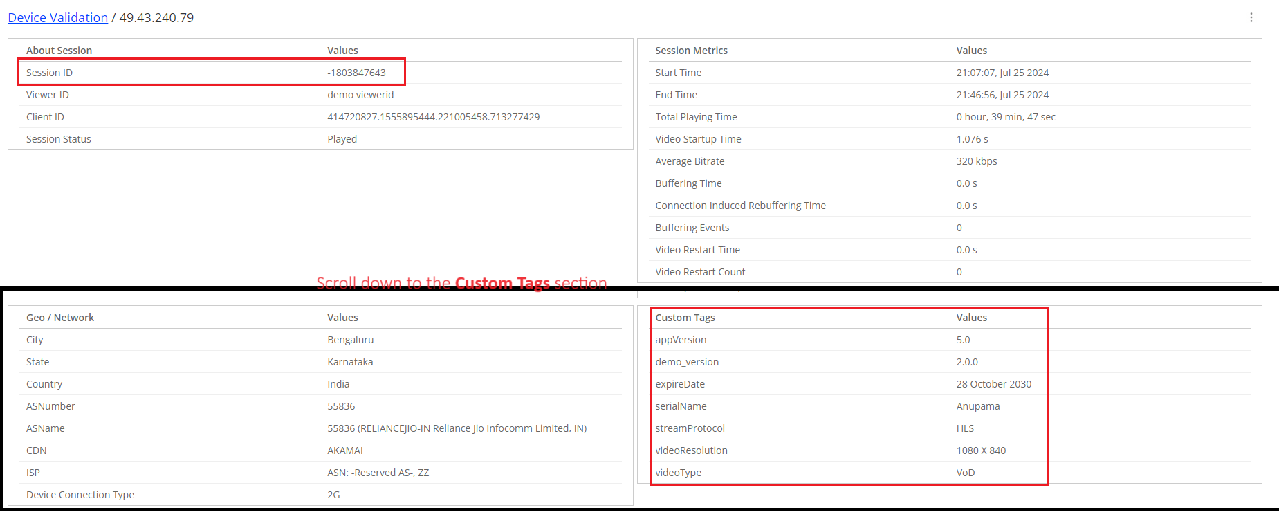The width and height of the screenshot is (1279, 519).
Task: Select the videoResolution 1080 X 840 value
Action: click(981, 450)
